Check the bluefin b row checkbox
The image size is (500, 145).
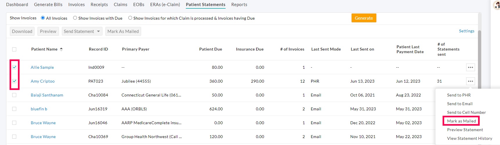[14, 109]
